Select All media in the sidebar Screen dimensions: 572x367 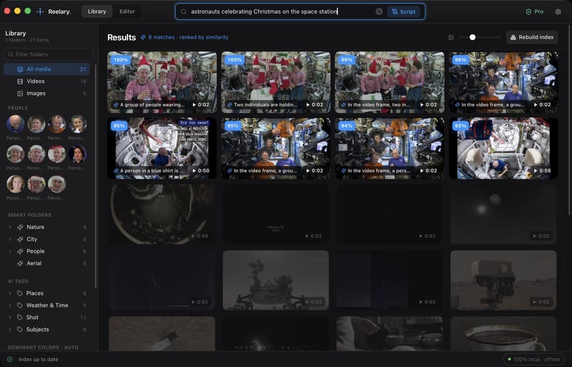47,69
